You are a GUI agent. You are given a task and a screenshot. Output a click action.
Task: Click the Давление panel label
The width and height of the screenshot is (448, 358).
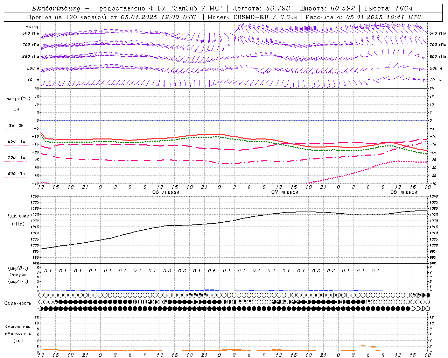[18, 216]
